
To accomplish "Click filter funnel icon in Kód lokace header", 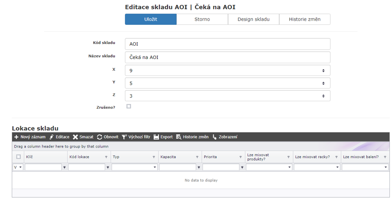I will (106, 157).
